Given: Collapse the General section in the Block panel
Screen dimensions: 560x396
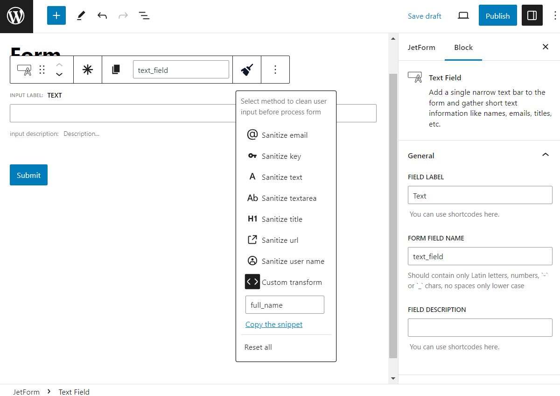Looking at the screenshot, I should 545,155.
